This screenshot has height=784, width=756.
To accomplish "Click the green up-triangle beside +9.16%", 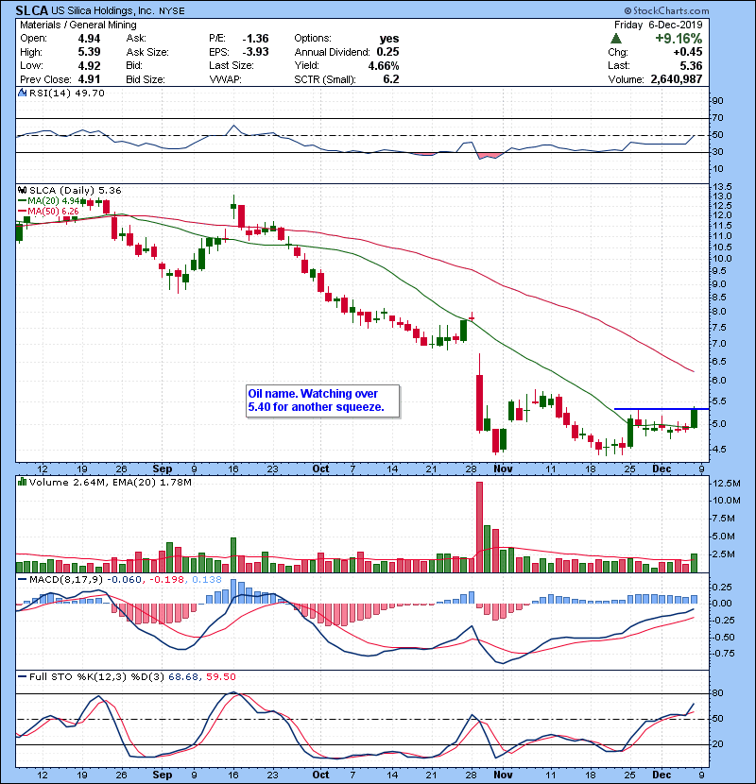I will click(x=616, y=38).
